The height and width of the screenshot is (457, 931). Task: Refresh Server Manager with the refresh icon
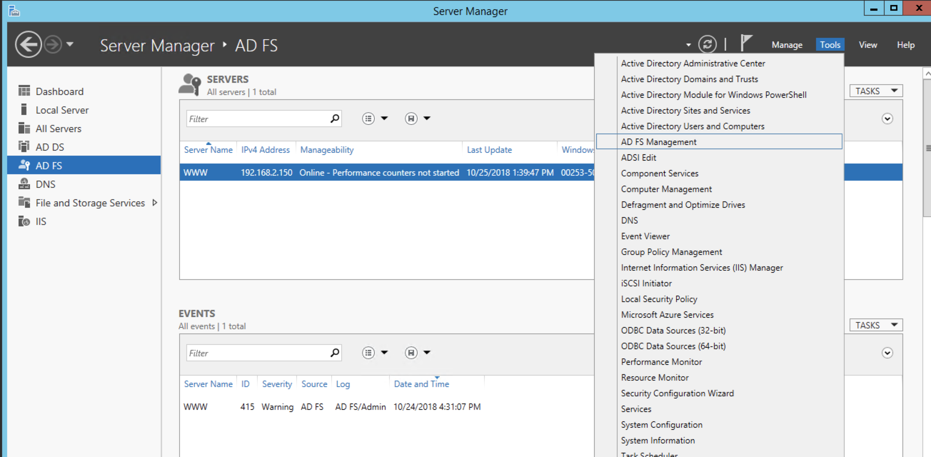[x=707, y=45]
